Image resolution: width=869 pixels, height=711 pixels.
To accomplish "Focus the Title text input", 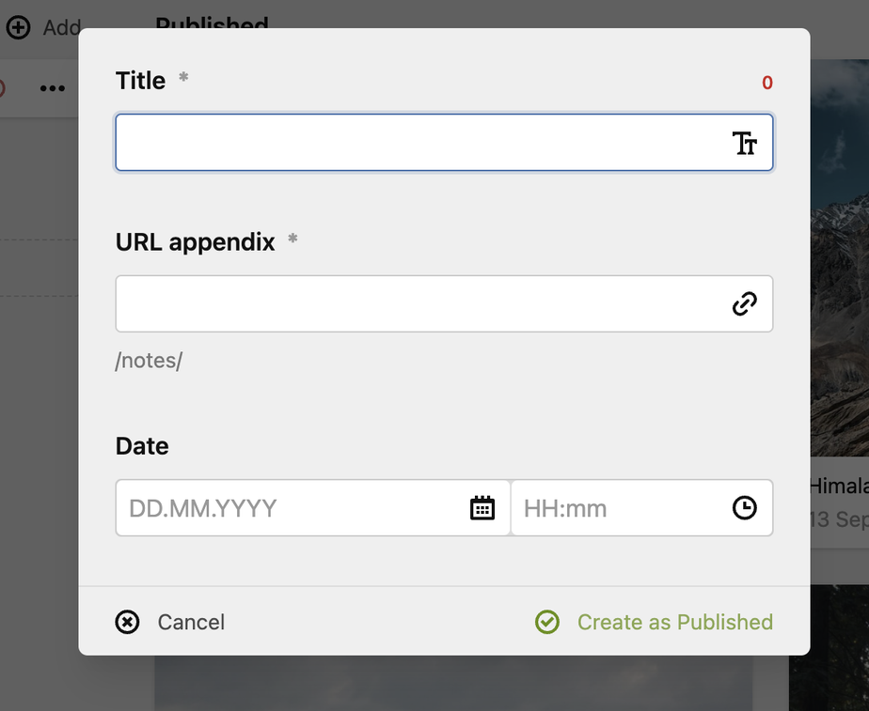I will coord(419,143).
